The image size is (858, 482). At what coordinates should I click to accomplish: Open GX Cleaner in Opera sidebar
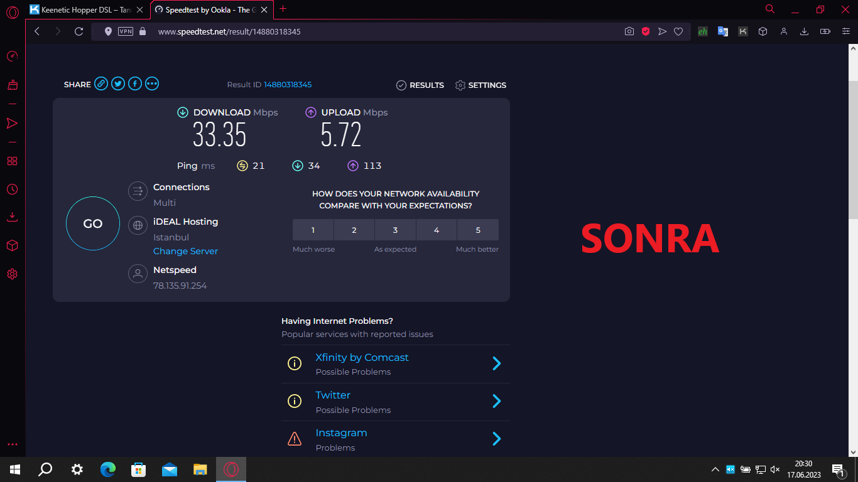(x=12, y=85)
